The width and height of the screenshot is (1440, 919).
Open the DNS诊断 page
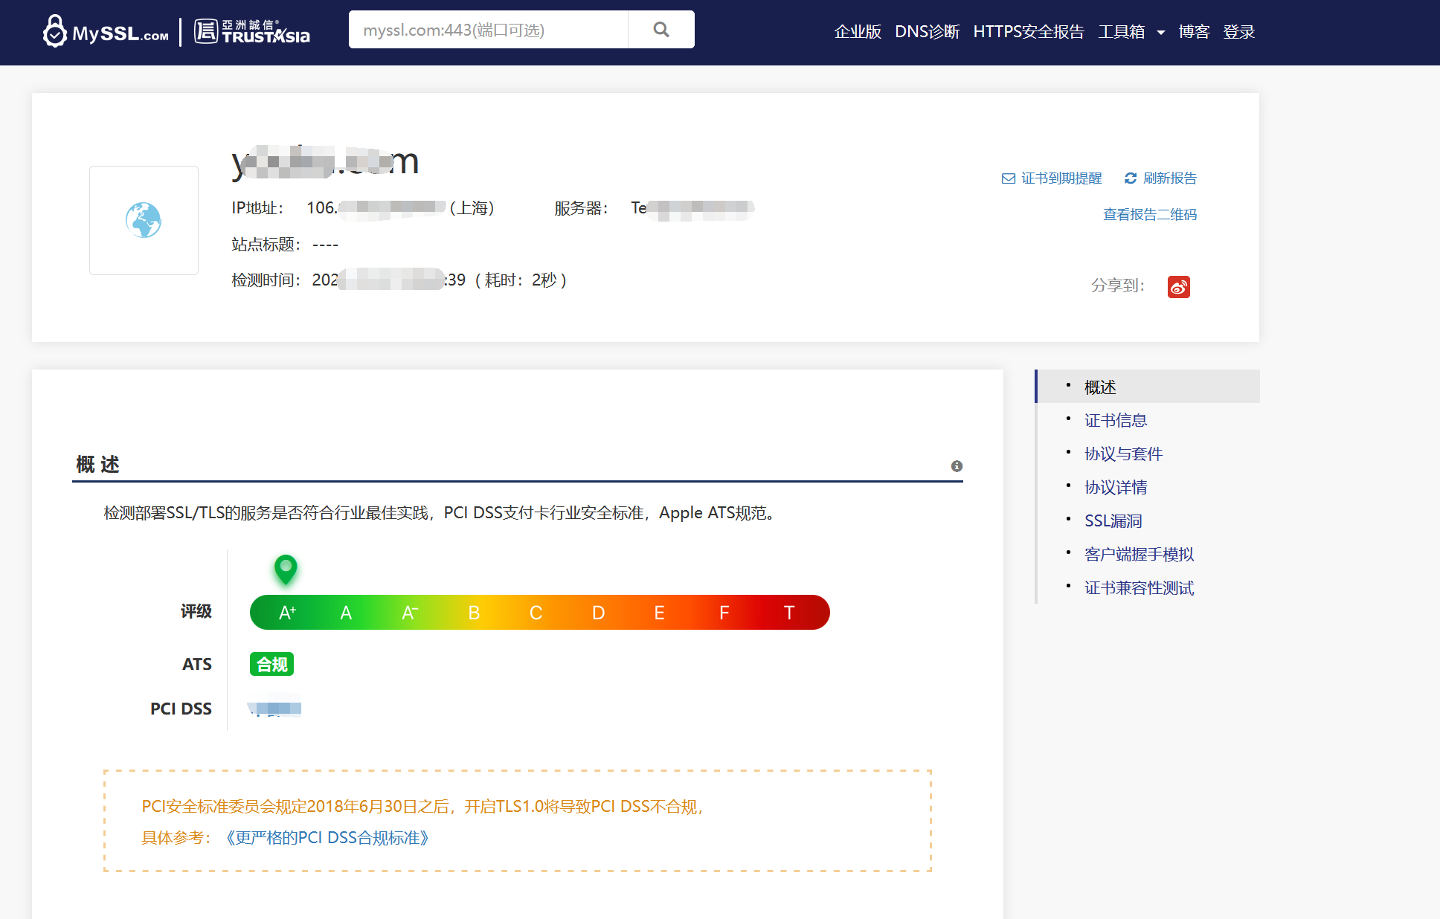tap(927, 32)
